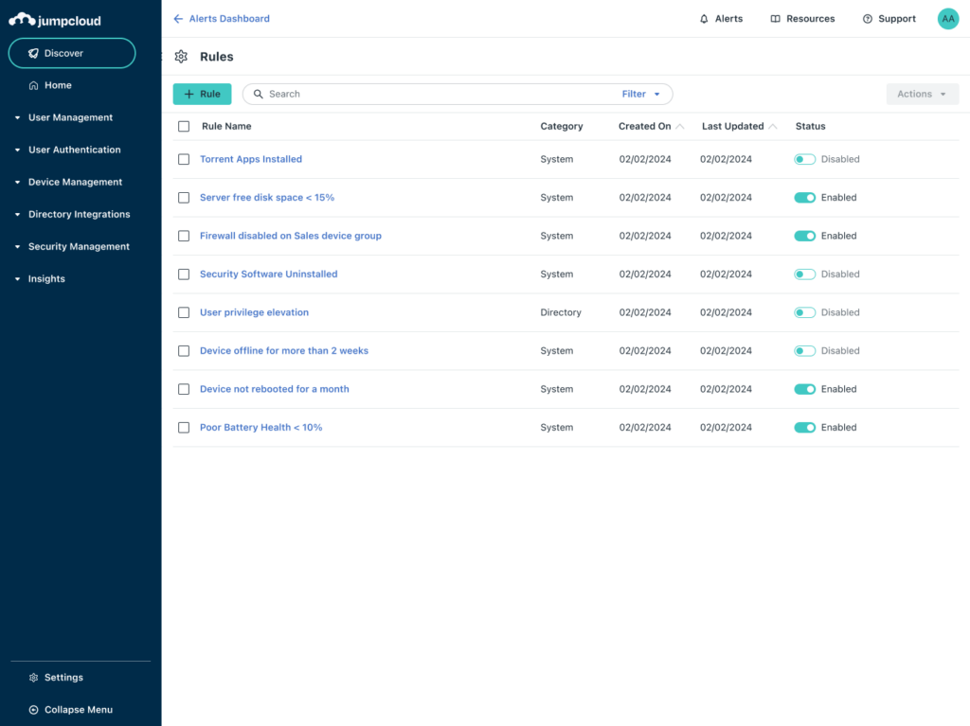Click the Settings gear icon in sidebar
970x726 pixels.
[x=34, y=678]
